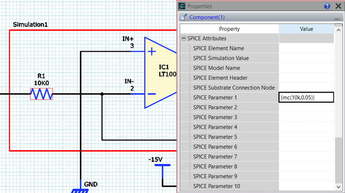
Task: Click the IN- pin label
Action: [129, 81]
